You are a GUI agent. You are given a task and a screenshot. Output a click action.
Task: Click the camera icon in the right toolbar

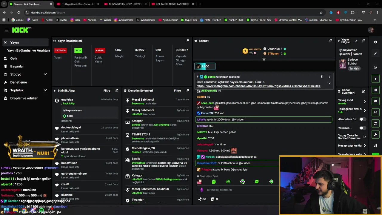[x=375, y=123]
